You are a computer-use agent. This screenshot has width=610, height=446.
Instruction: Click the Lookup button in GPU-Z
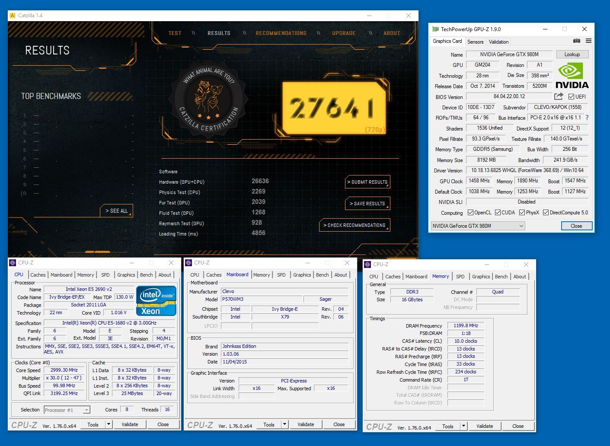click(x=572, y=54)
